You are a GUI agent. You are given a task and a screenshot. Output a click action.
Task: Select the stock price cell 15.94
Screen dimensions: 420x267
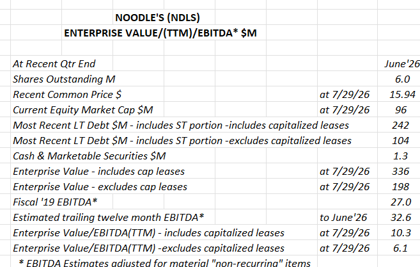pos(402,95)
